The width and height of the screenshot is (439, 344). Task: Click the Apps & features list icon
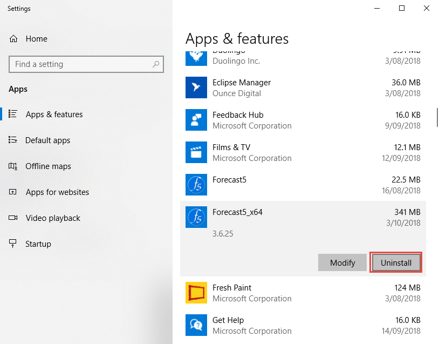(x=13, y=114)
